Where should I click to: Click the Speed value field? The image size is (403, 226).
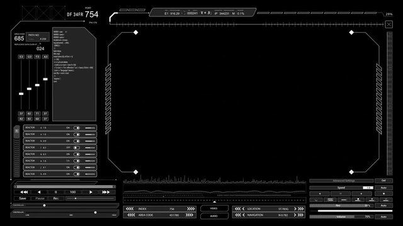[368, 188]
